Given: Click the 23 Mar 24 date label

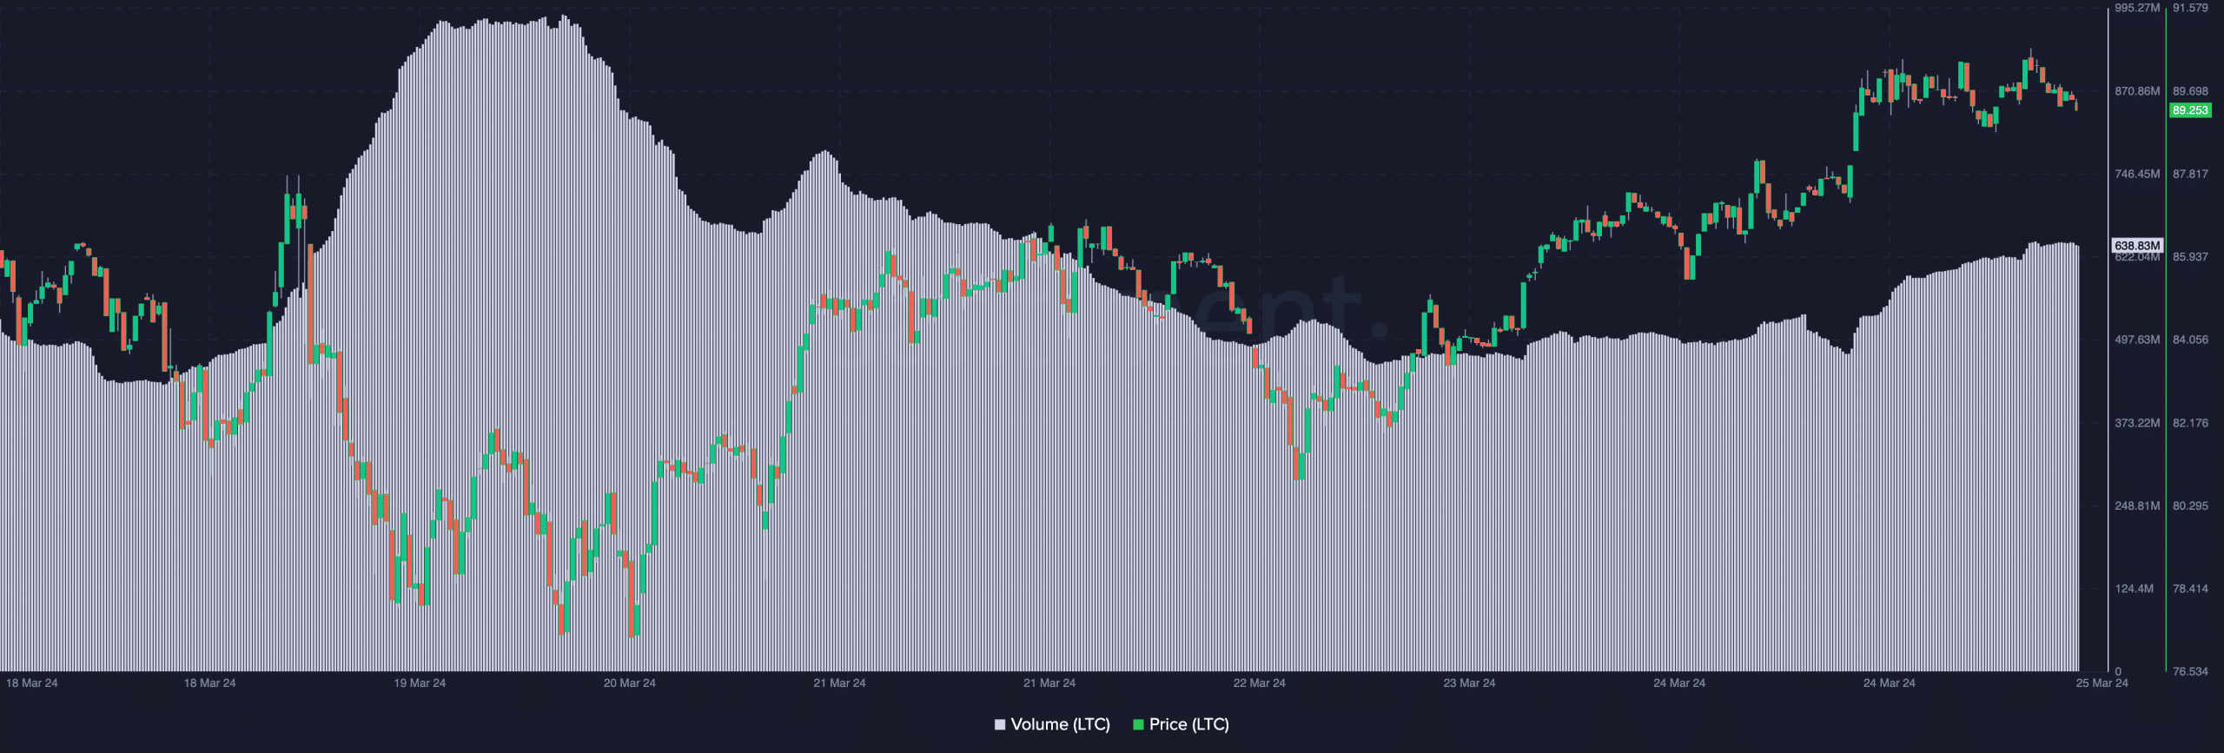Looking at the screenshot, I should [1470, 684].
